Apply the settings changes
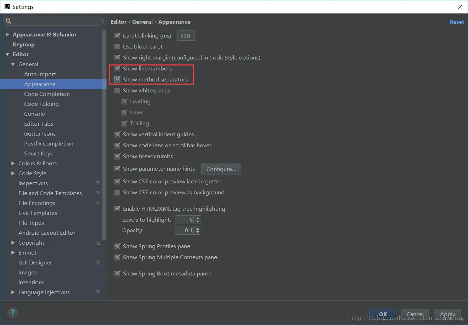Viewport: 468px width, 325px height. coord(447,314)
